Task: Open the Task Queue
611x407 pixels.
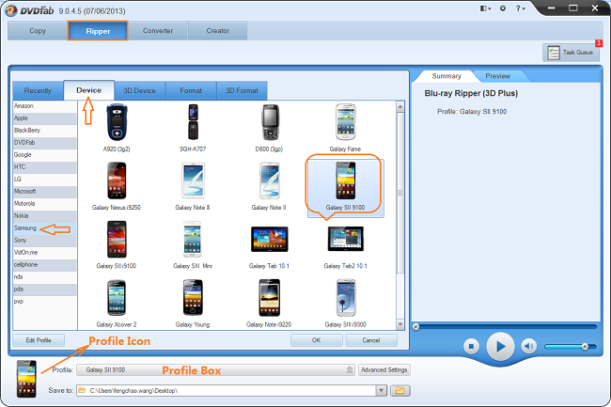Action: (x=571, y=53)
